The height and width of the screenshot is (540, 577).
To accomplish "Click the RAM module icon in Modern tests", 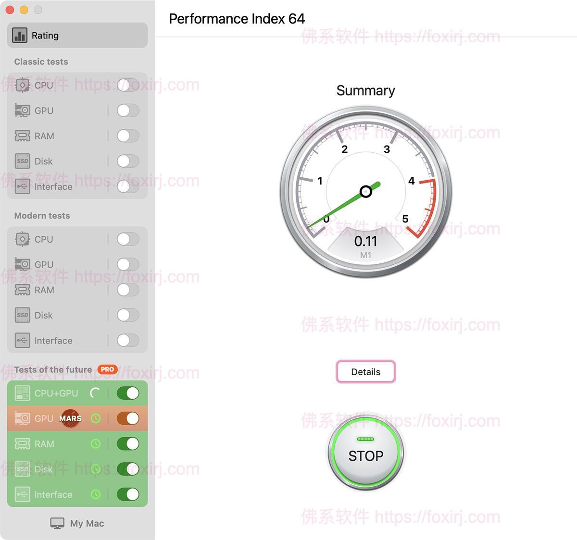I will (22, 290).
